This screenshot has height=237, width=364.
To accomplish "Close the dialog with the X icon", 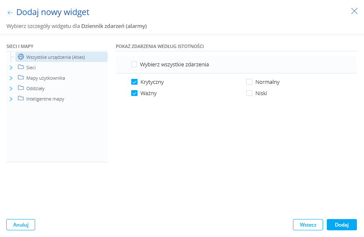I will tap(354, 11).
